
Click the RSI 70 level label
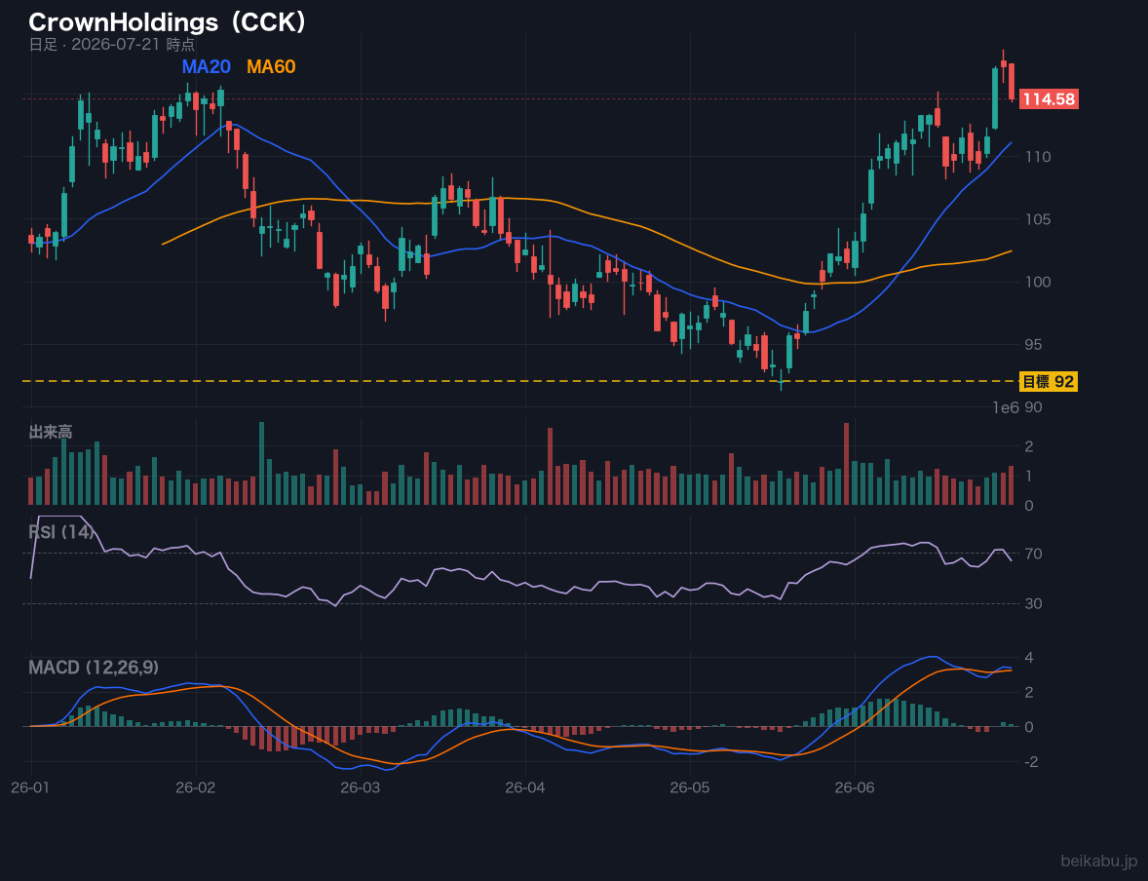tap(1033, 554)
